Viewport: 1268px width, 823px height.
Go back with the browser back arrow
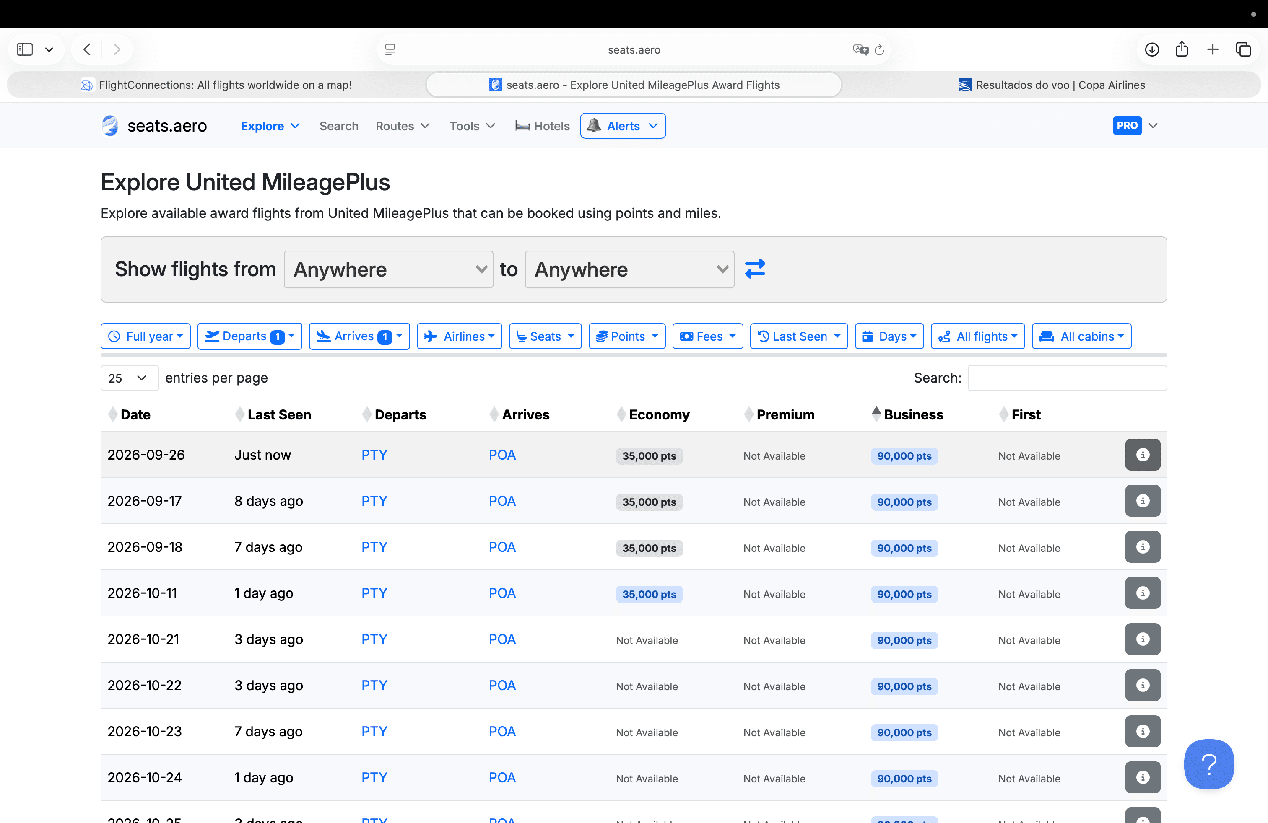coord(87,49)
